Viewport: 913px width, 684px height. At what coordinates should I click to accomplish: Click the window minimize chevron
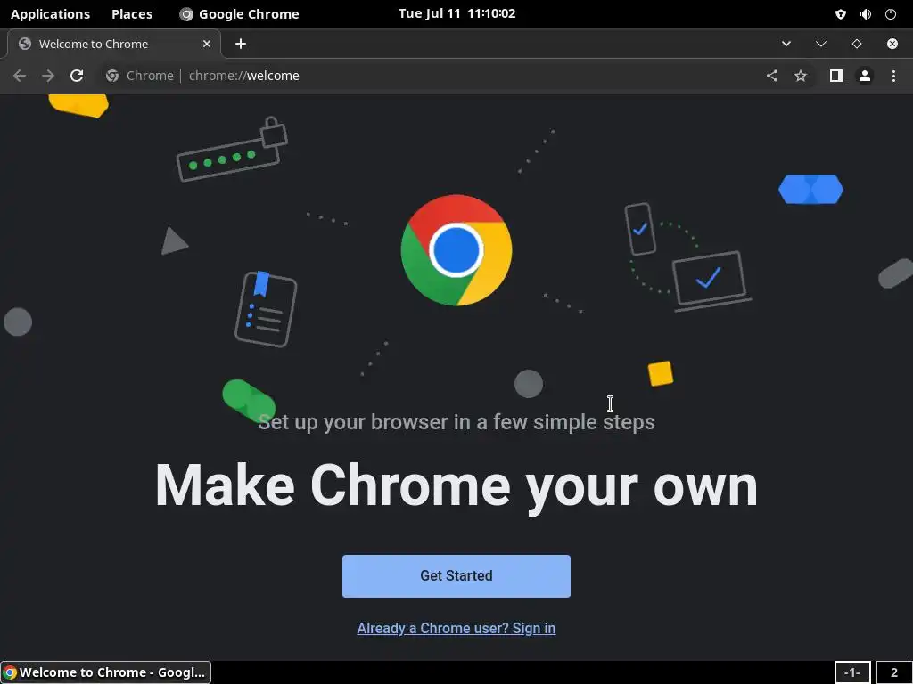point(821,44)
